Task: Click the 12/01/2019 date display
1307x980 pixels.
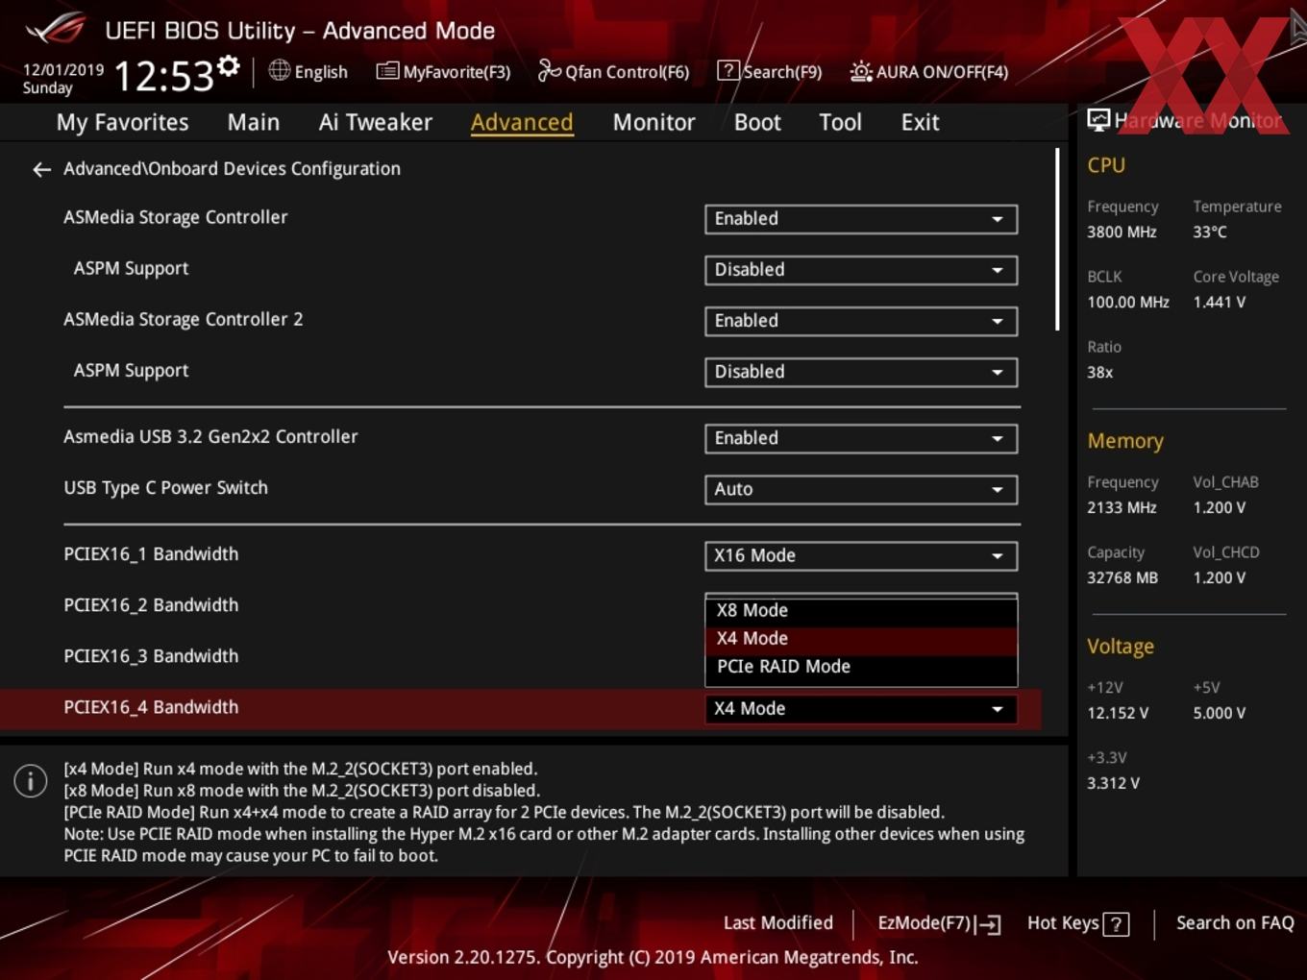Action: point(63,70)
